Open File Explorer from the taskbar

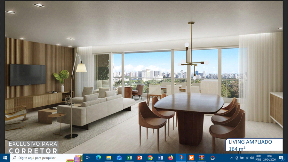109,158
